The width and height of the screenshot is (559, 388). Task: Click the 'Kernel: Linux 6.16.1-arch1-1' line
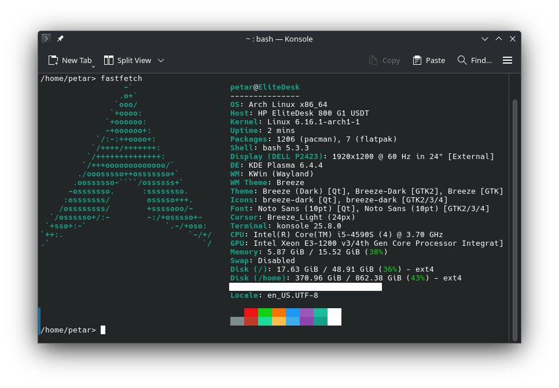pos(295,122)
